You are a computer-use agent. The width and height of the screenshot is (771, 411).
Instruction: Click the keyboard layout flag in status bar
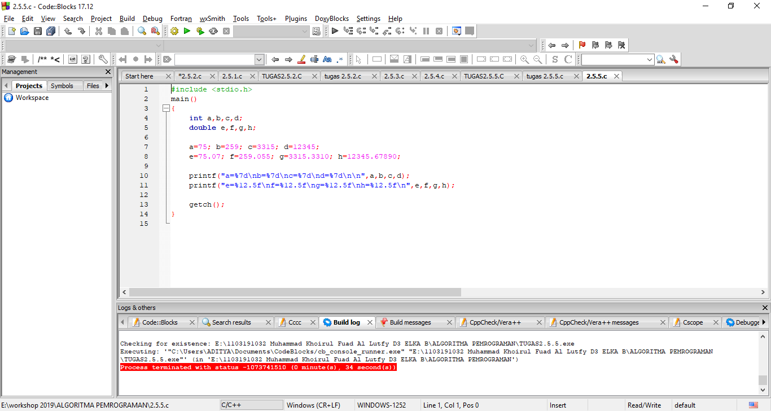[x=754, y=405]
